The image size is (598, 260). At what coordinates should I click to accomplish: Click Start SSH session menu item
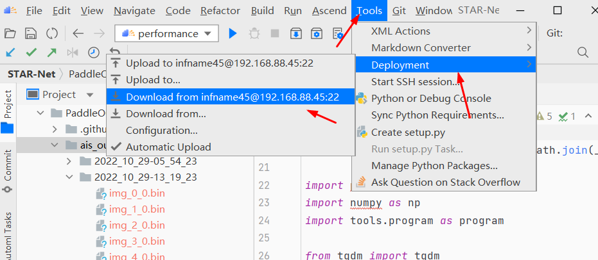[416, 81]
